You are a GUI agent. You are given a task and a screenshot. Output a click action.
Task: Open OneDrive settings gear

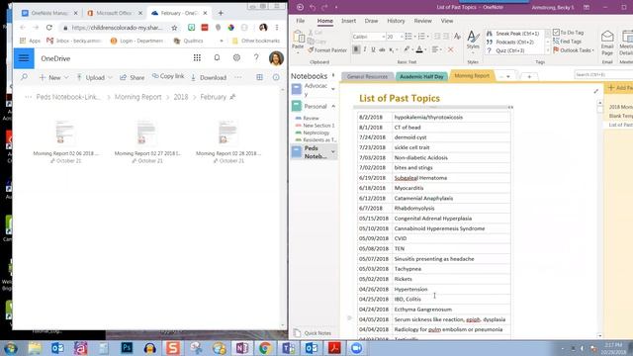click(236, 58)
